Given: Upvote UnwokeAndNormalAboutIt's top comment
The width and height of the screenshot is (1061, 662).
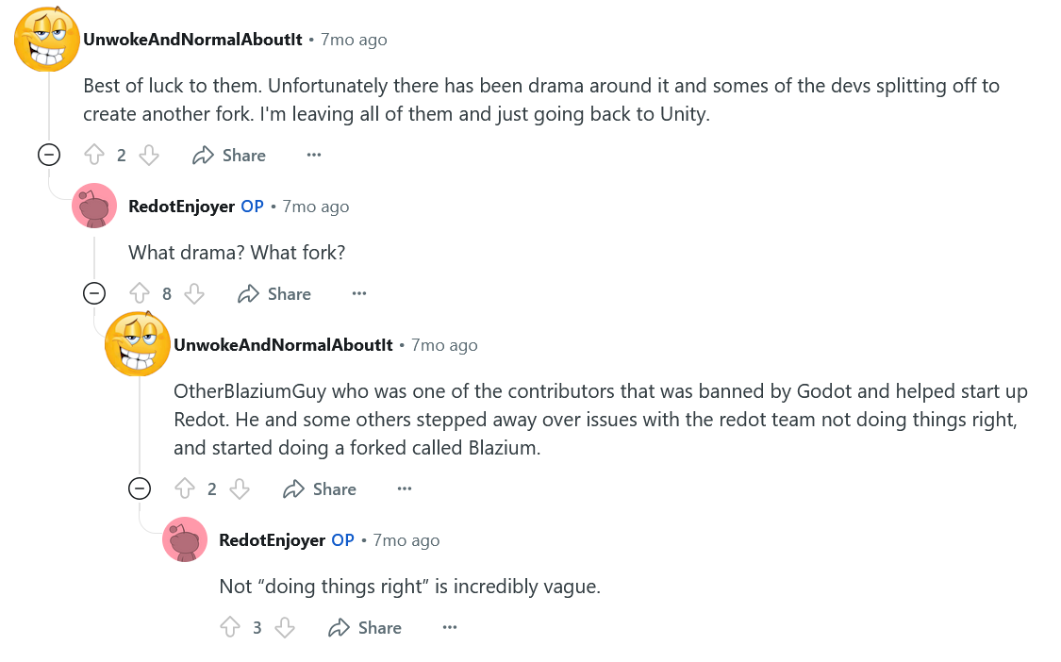Looking at the screenshot, I should click(x=94, y=155).
